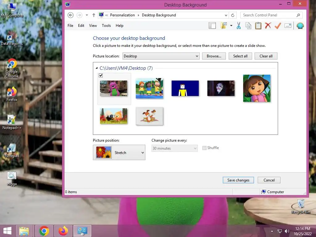Click the scissors Cut icon
Viewport: 316px width, 237px height.
click(239, 26)
